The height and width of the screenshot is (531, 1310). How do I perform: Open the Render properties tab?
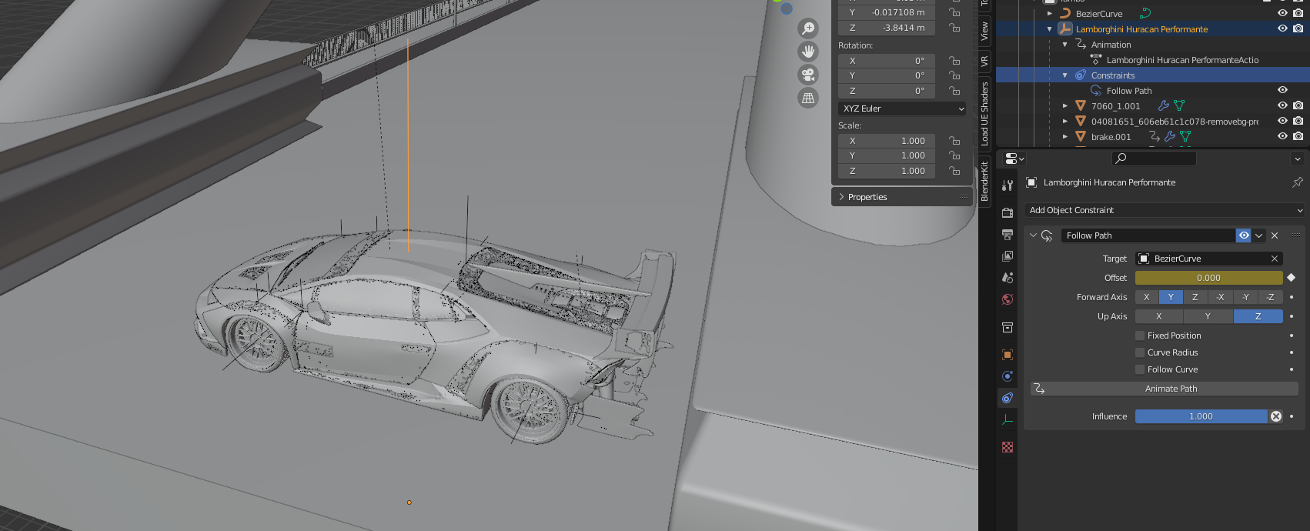point(1008,213)
